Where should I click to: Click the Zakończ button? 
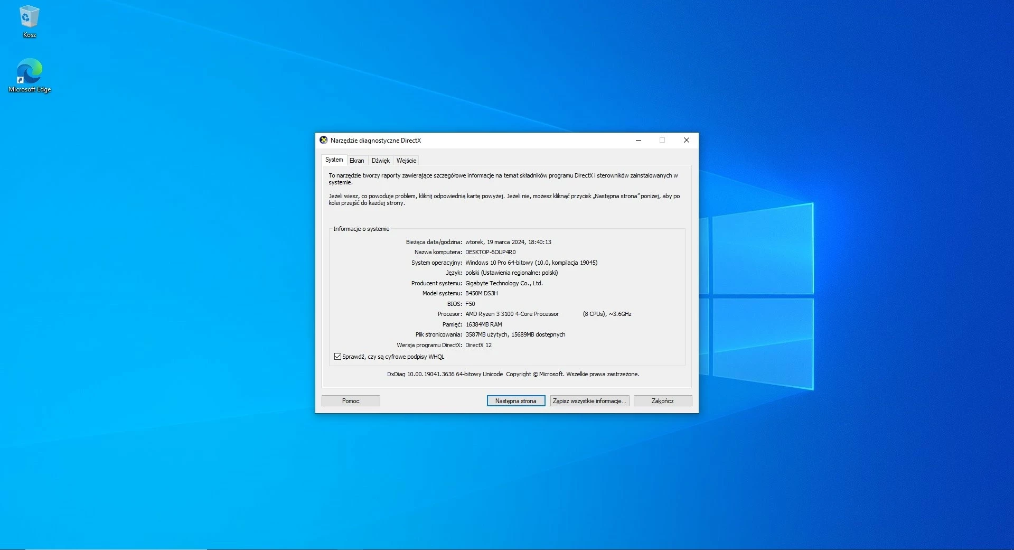coord(662,401)
